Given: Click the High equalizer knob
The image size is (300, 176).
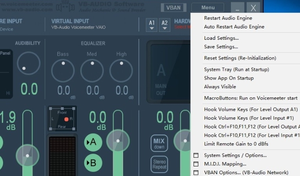Looking at the screenshot, I should [x=121, y=71].
